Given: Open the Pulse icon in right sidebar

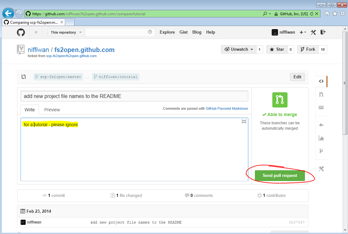Looking at the screenshot, I should (321, 125).
